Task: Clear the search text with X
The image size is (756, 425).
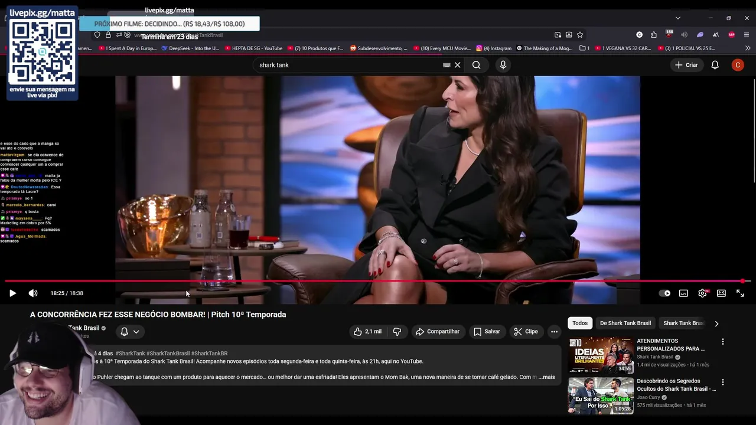Action: pyautogui.click(x=457, y=65)
